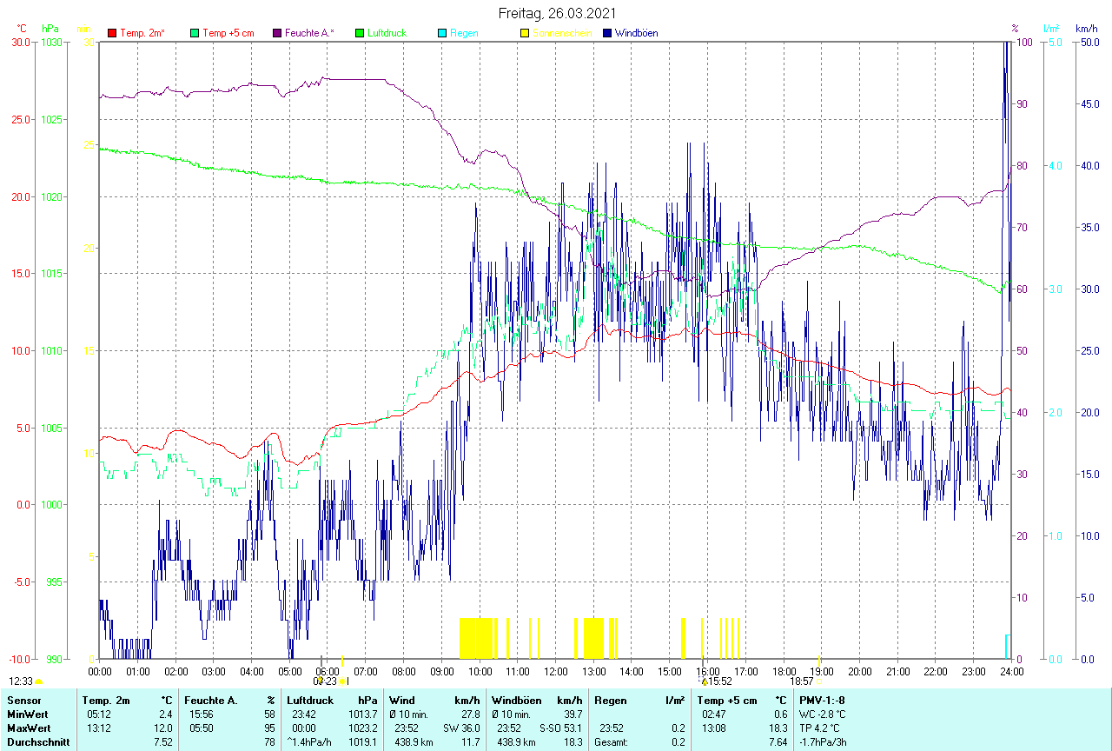Click the gust 10 min. average 39.7
Screen dimensions: 1112x751
click(x=573, y=714)
